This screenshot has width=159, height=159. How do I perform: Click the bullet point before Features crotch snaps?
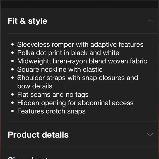click(x=13, y=111)
